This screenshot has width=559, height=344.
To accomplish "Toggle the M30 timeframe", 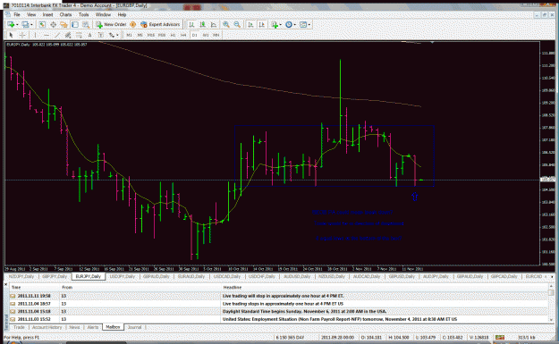I will click(x=162, y=35).
